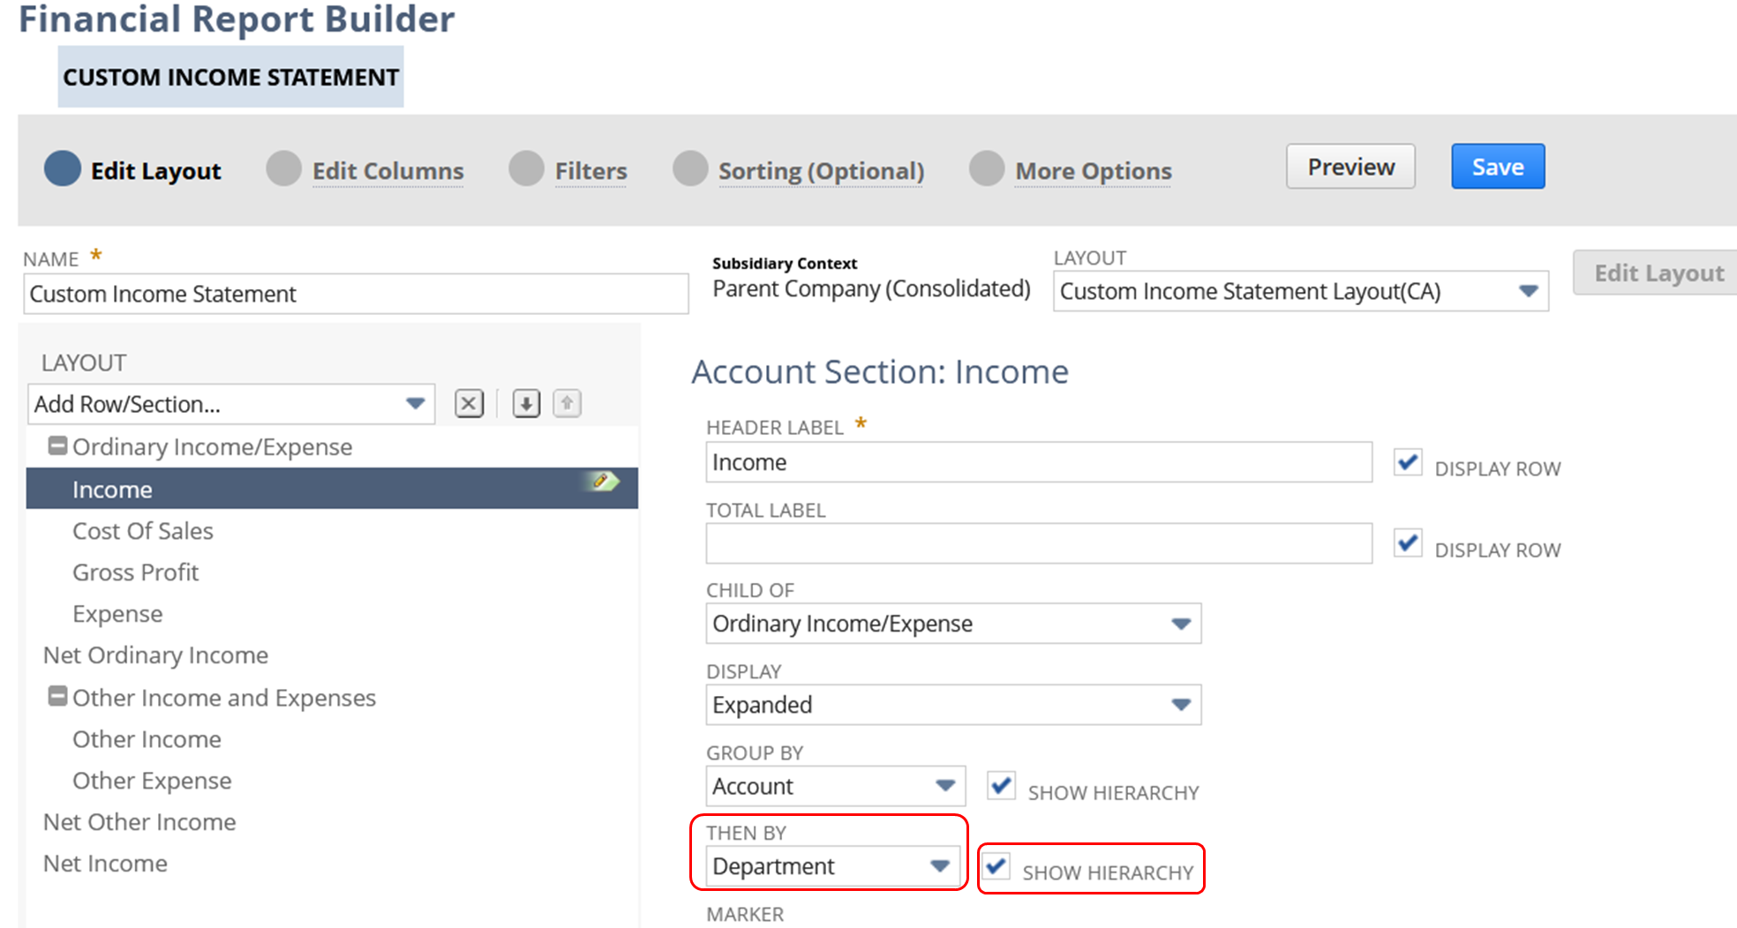Save the custom income statement
Viewport: 1737px width, 928px height.
click(x=1497, y=167)
